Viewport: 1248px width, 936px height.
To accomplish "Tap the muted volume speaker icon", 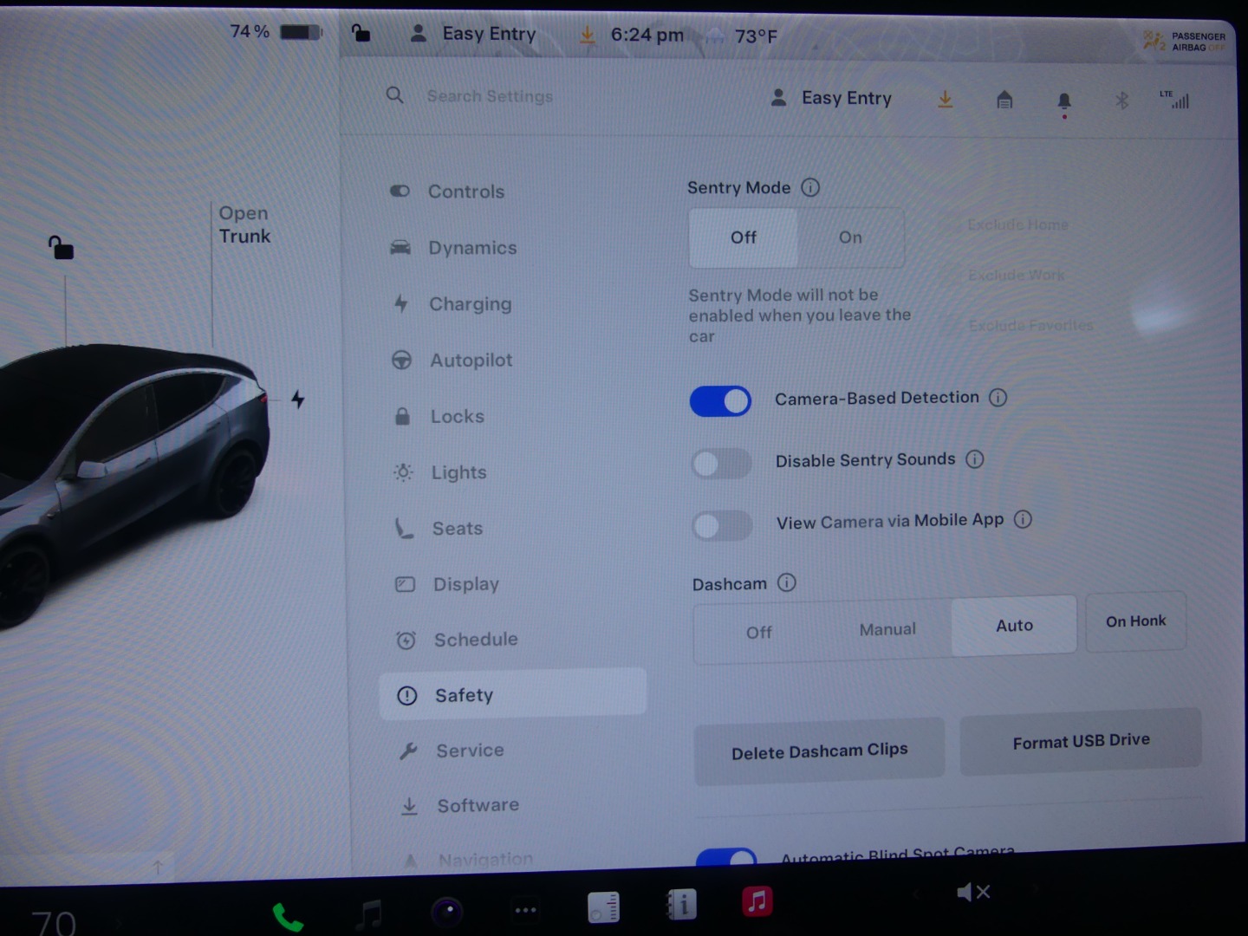I will click(972, 892).
